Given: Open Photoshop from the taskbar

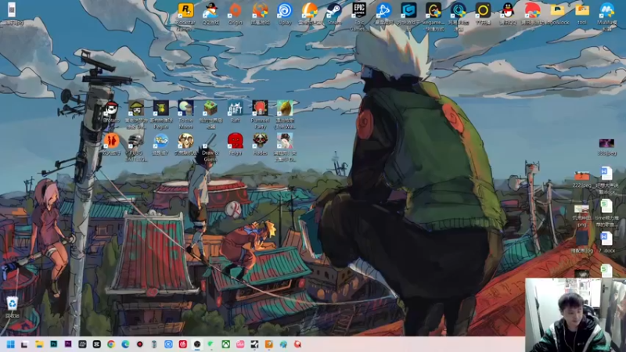Looking at the screenshot, I should pos(53,344).
